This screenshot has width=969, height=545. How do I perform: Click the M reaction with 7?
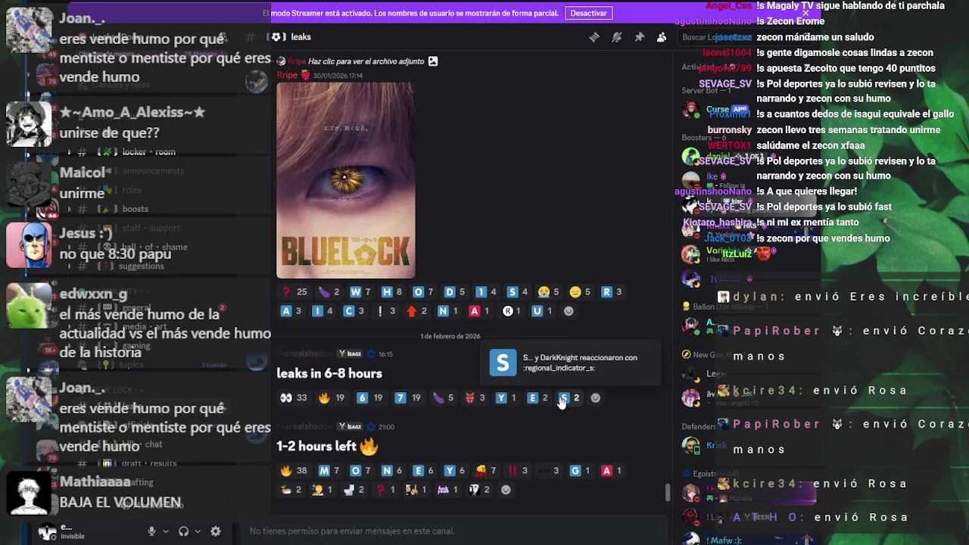click(x=330, y=471)
